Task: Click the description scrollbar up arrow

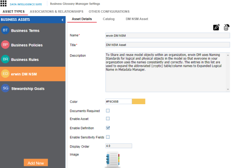Action: [228, 55]
